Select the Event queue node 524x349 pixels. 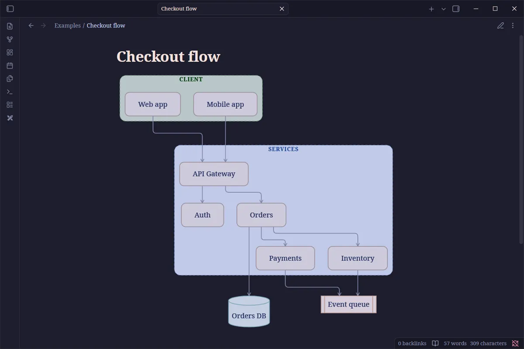pyautogui.click(x=348, y=304)
